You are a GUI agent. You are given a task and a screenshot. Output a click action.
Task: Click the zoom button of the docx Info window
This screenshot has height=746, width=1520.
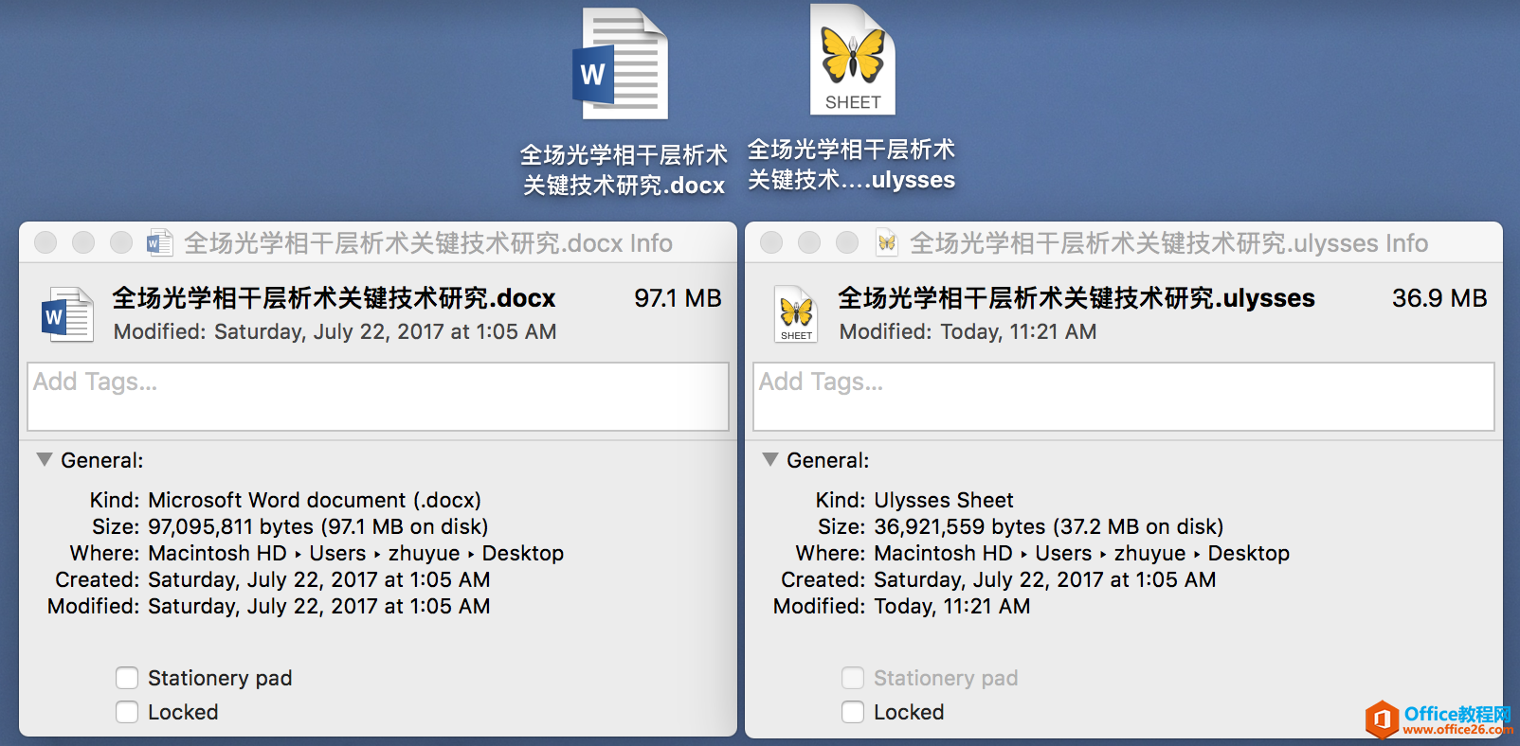121,242
